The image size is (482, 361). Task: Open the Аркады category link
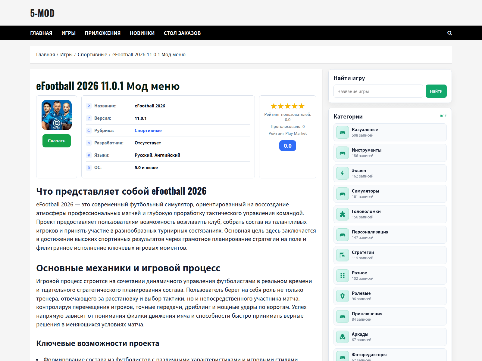click(390, 337)
